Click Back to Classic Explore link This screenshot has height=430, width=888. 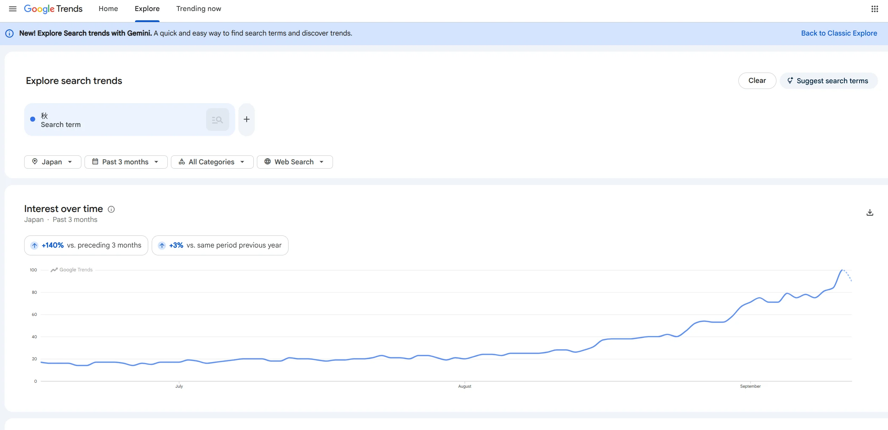tap(839, 33)
